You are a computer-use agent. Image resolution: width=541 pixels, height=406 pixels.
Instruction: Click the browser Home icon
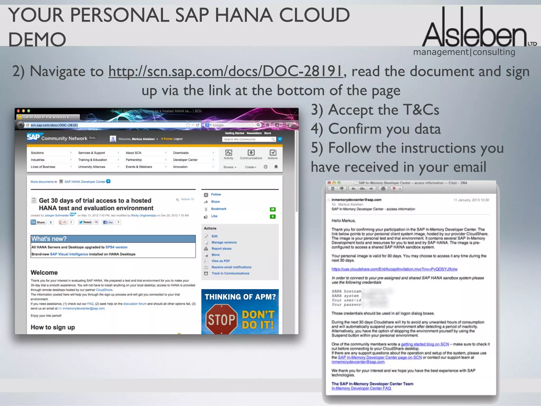point(268,125)
